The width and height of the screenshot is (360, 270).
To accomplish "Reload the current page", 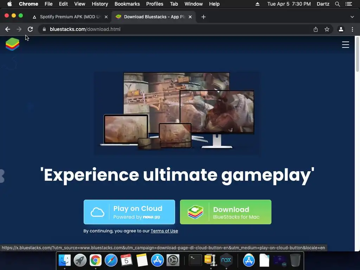I will (30, 29).
